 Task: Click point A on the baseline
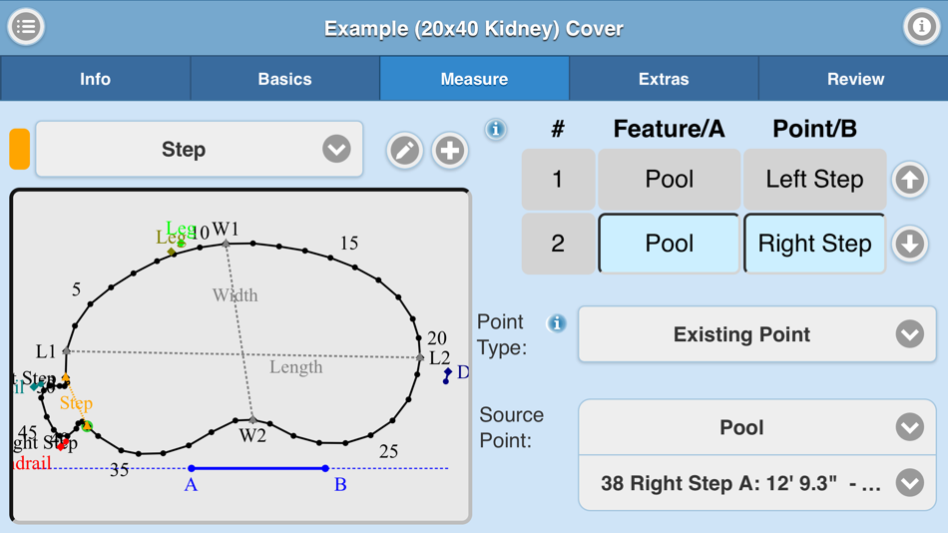click(191, 468)
